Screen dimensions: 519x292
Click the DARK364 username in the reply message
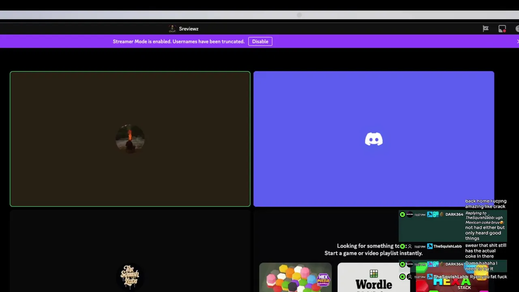[x=454, y=215]
